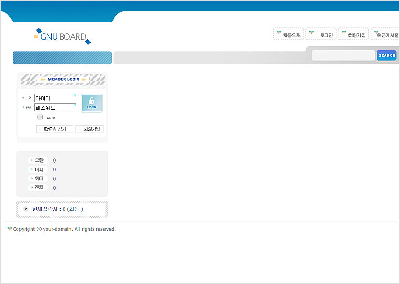Image resolution: width=400 pixels, height=284 pixels.
Task: Click the sprout icon next to 처음으로
Action: coord(279,33)
